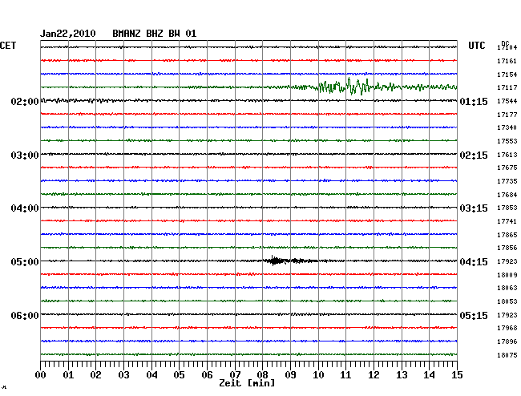Screen dimensions: 521x396
Task: Click the amplitude value 17741
Action: point(507,221)
